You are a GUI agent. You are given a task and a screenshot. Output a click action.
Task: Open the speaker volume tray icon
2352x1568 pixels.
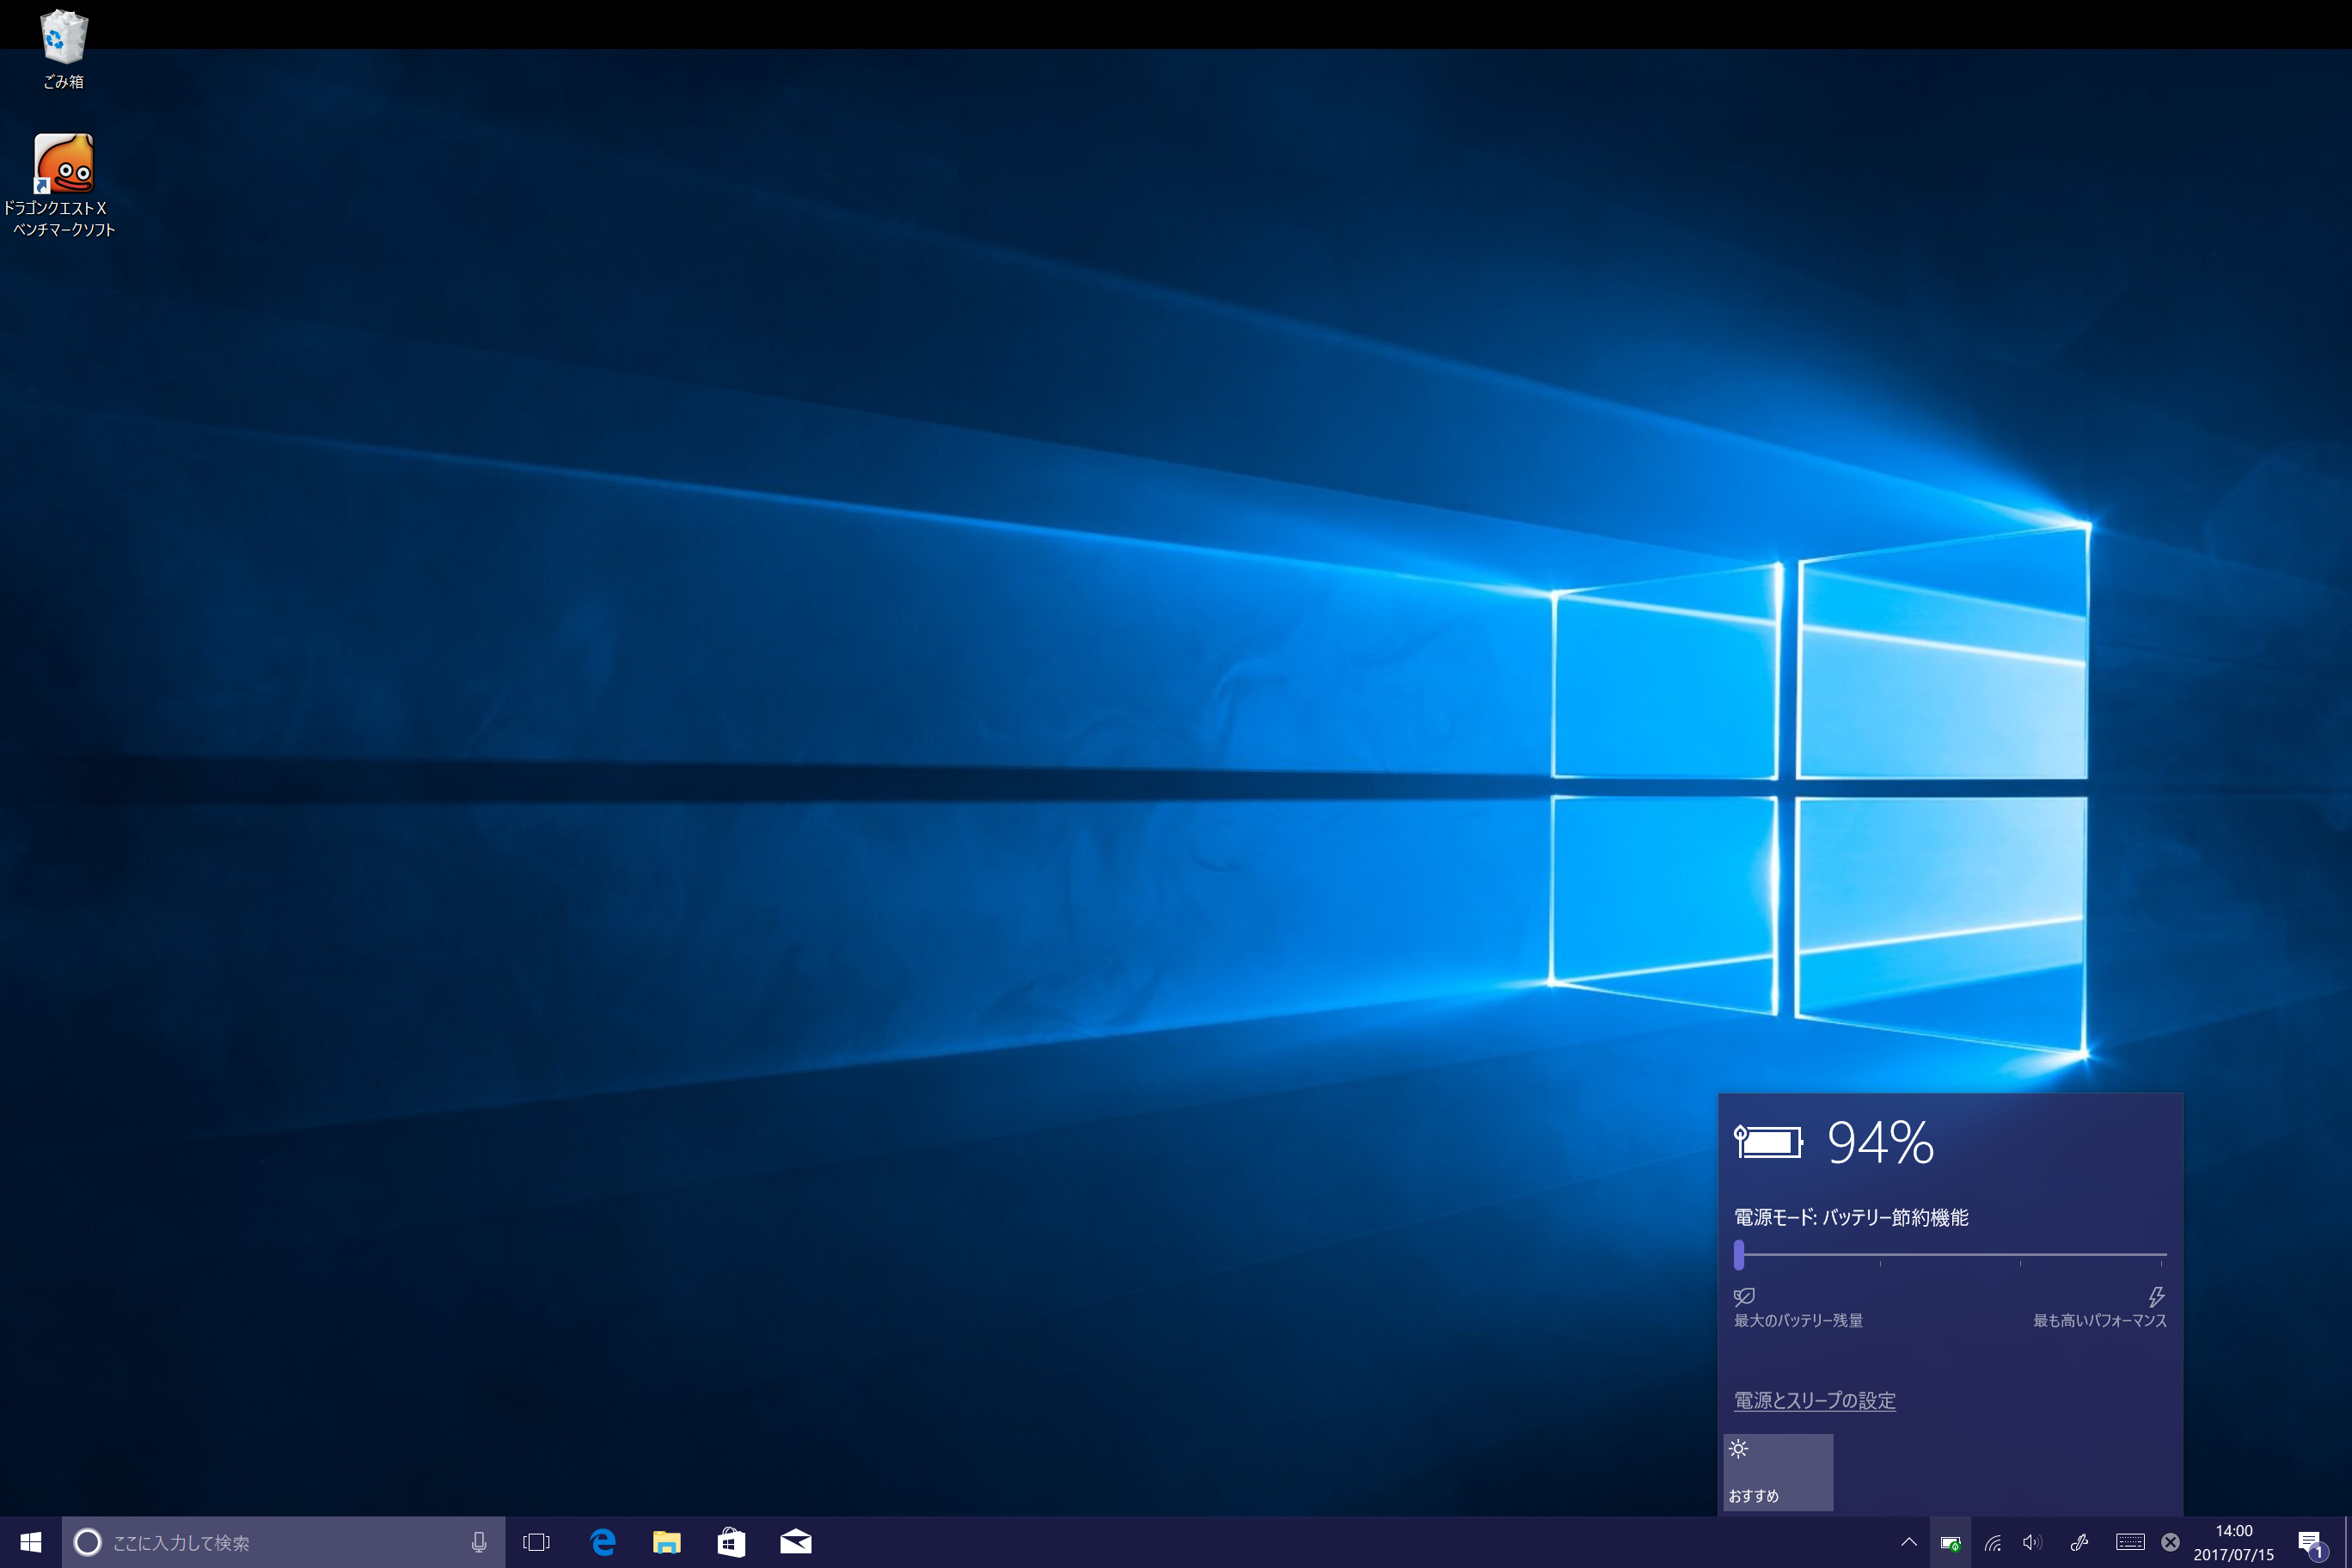[x=2032, y=1542]
